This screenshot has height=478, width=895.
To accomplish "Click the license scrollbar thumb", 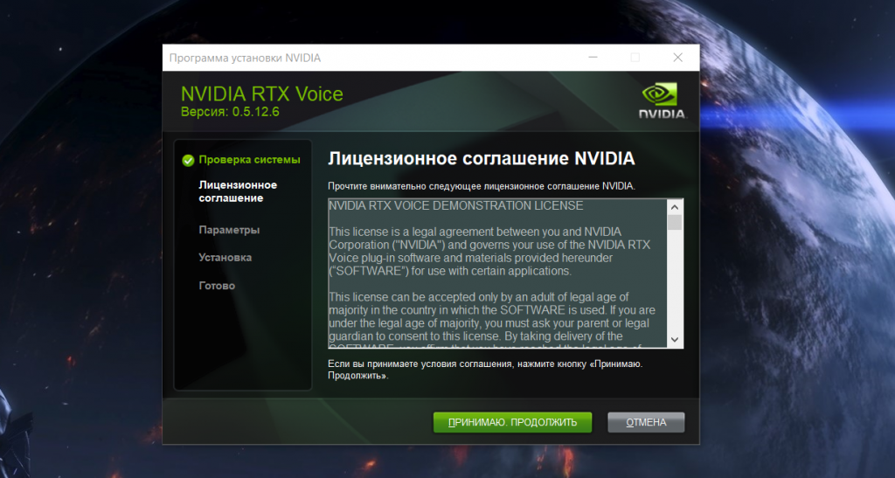I will coord(674,222).
